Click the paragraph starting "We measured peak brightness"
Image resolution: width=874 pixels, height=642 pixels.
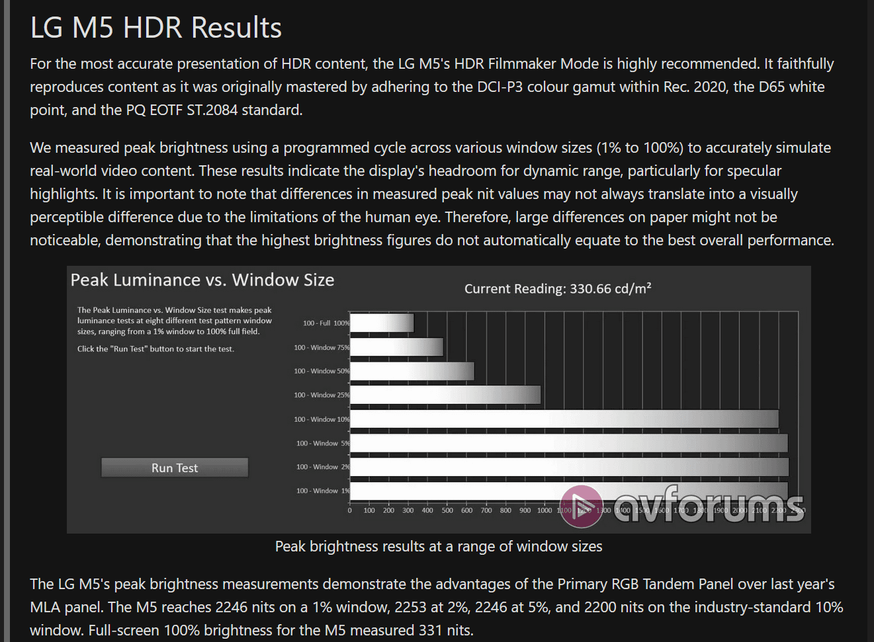pyautogui.click(x=432, y=194)
